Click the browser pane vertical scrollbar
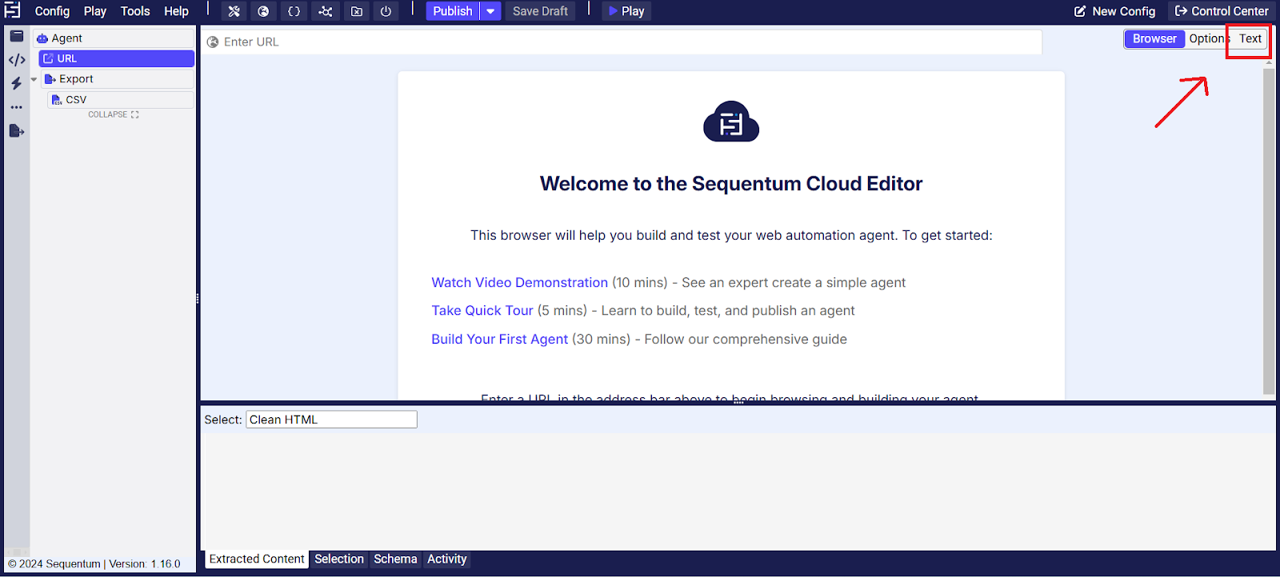1280x577 pixels. (x=1269, y=231)
